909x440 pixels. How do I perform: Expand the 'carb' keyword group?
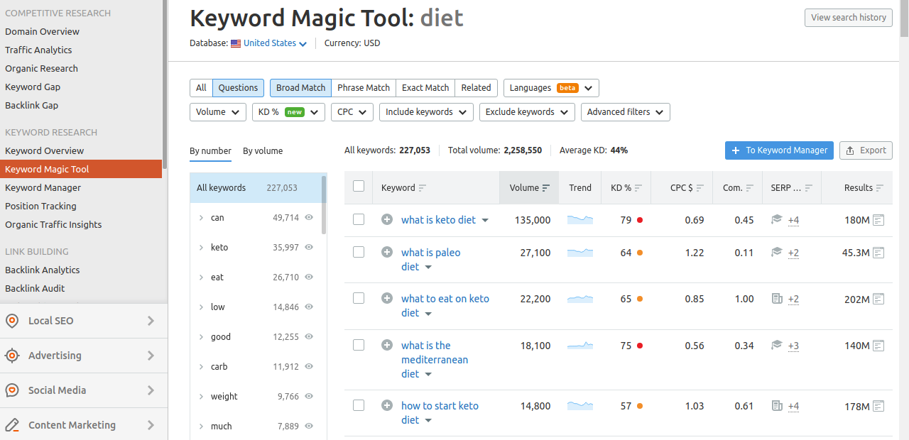point(201,367)
